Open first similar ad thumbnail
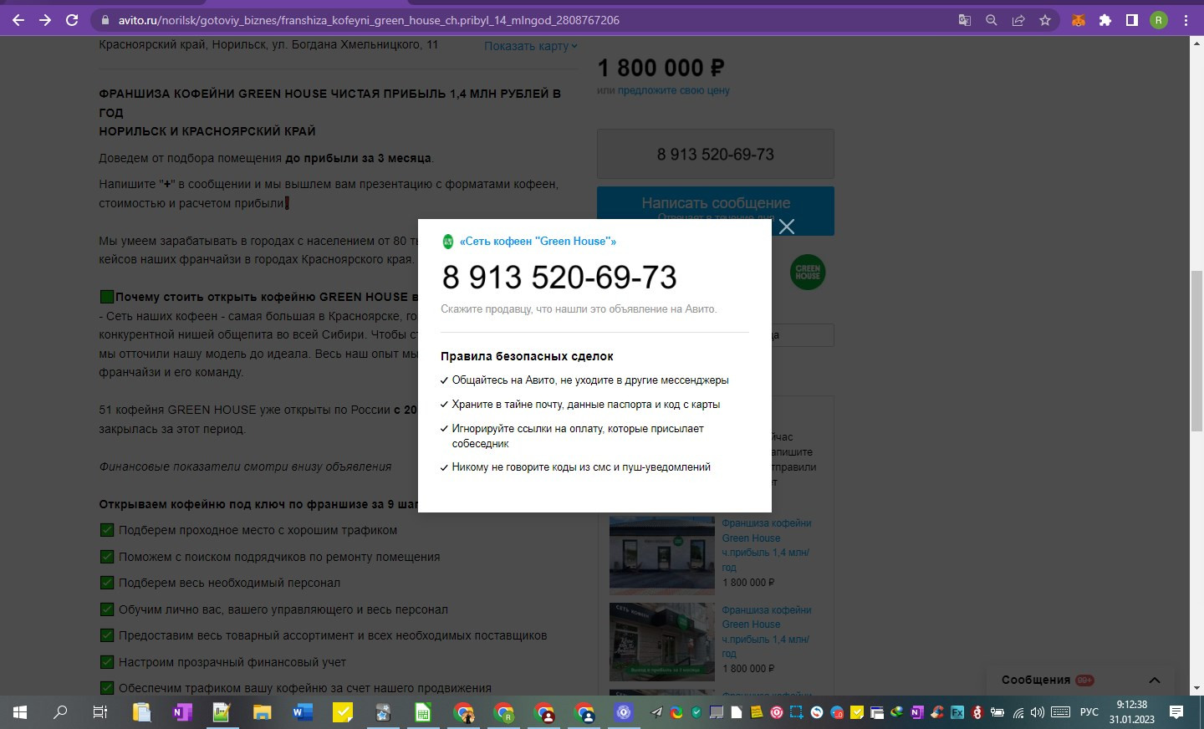Viewport: 1204px width, 729px height. [662, 555]
